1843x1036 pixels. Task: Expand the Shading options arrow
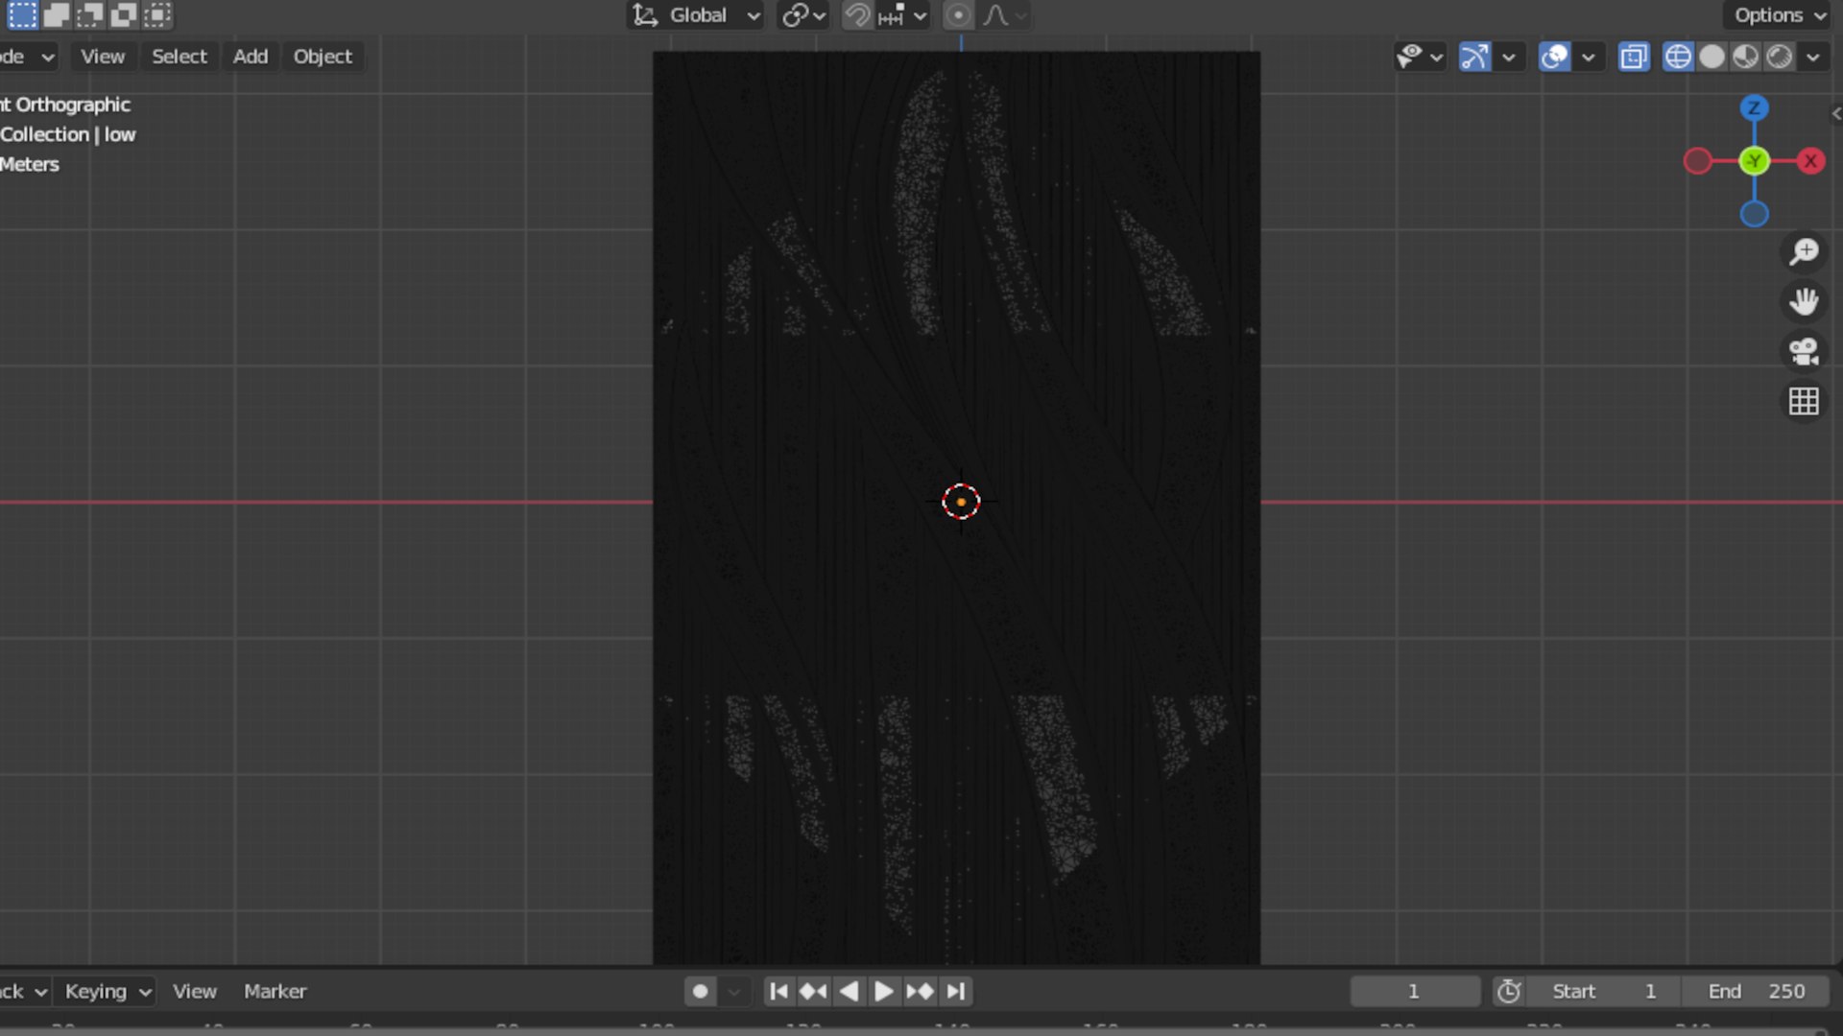click(x=1812, y=57)
